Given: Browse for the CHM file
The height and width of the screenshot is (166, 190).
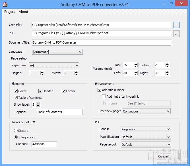Looking at the screenshot, I should click(176, 25).
